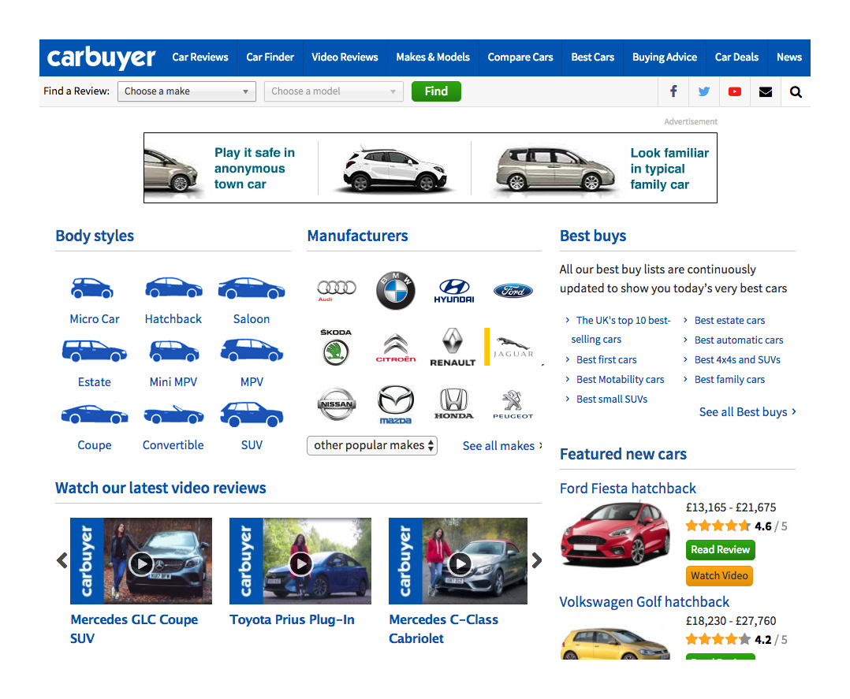Click the Facebook icon in header
This screenshot has width=850, height=699.
pos(673,91)
